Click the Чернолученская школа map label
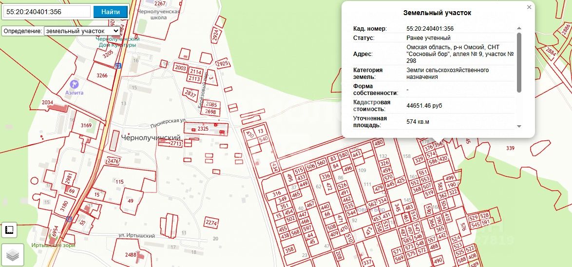Image resolution: width=572 pixels, height=267 pixels. coord(158,14)
